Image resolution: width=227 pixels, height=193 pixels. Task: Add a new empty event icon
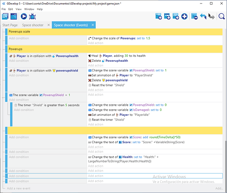[x=158, y=17]
